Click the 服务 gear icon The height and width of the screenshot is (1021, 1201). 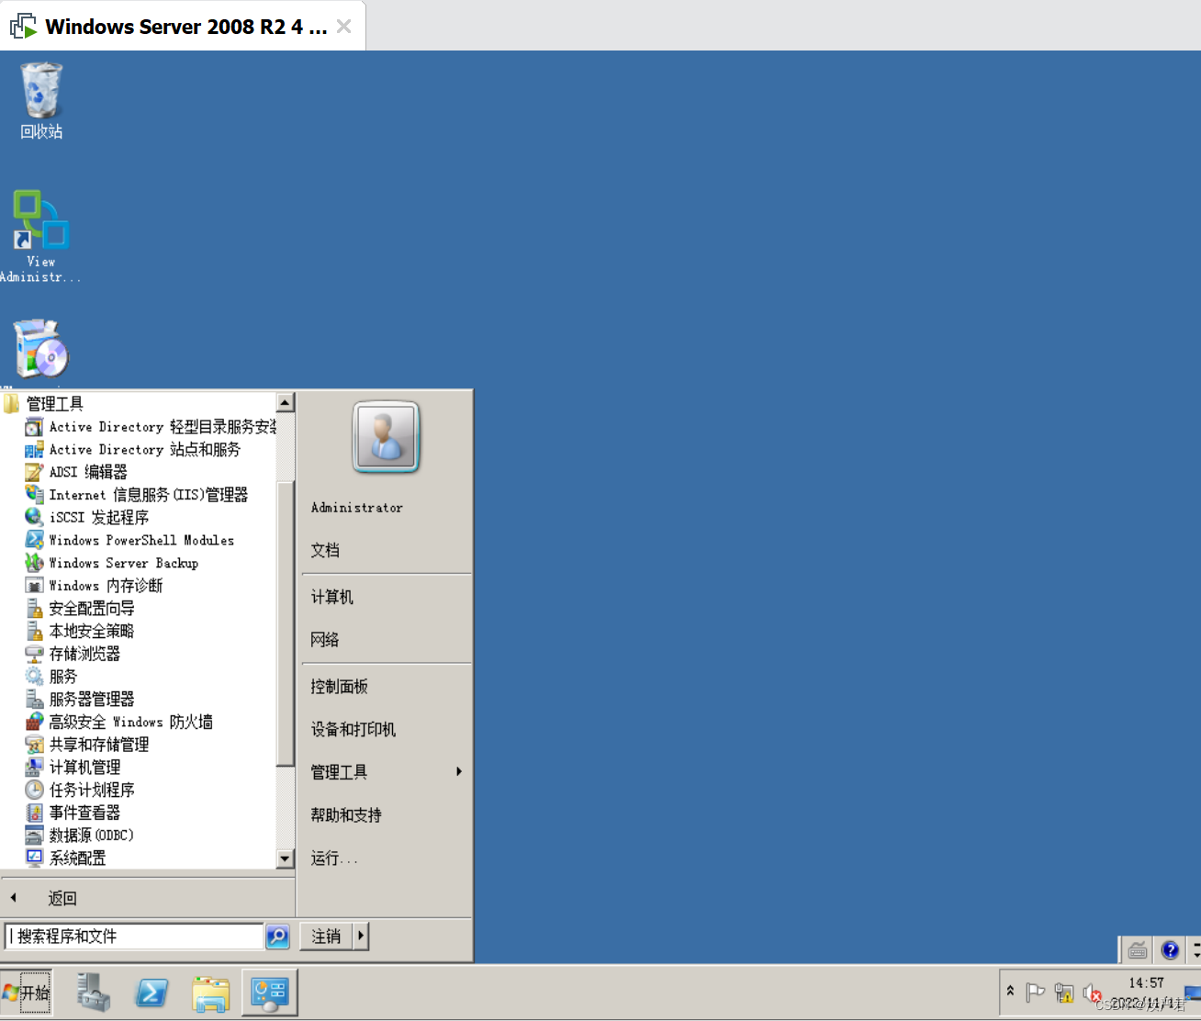[x=34, y=677]
